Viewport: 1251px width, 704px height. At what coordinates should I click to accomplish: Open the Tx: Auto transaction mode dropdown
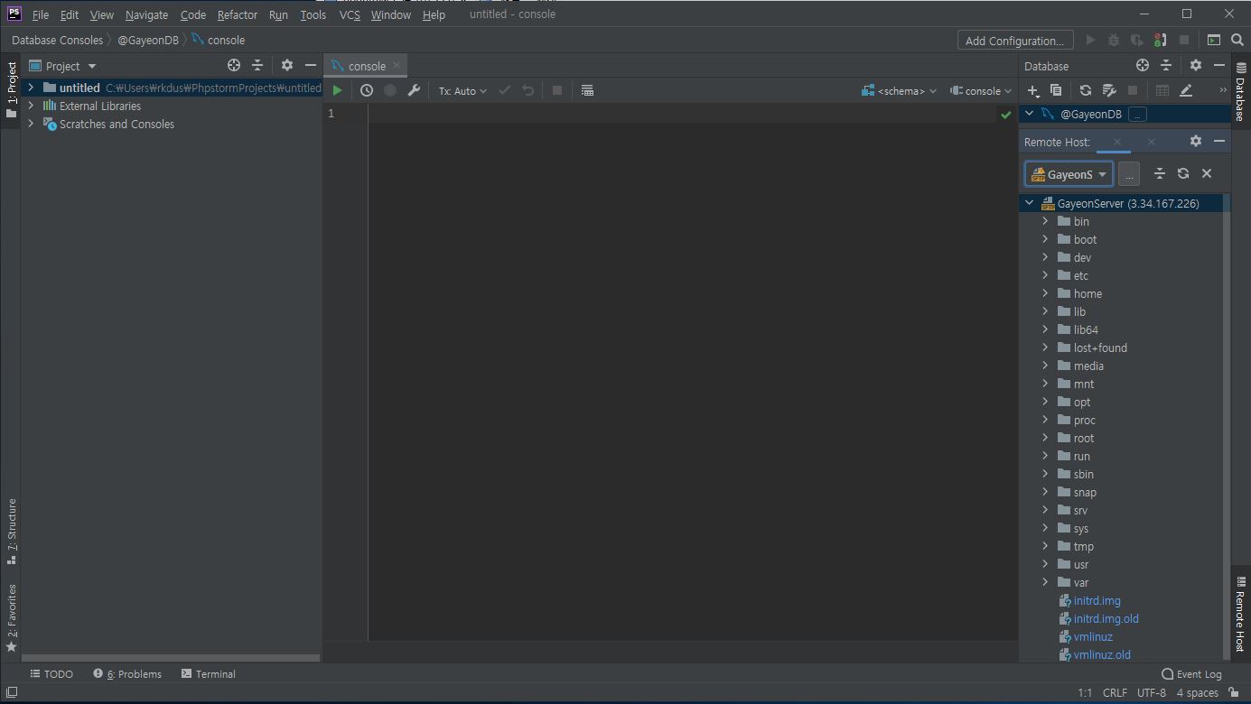pos(462,91)
